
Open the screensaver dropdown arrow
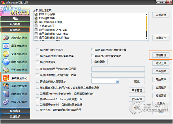[117, 81]
